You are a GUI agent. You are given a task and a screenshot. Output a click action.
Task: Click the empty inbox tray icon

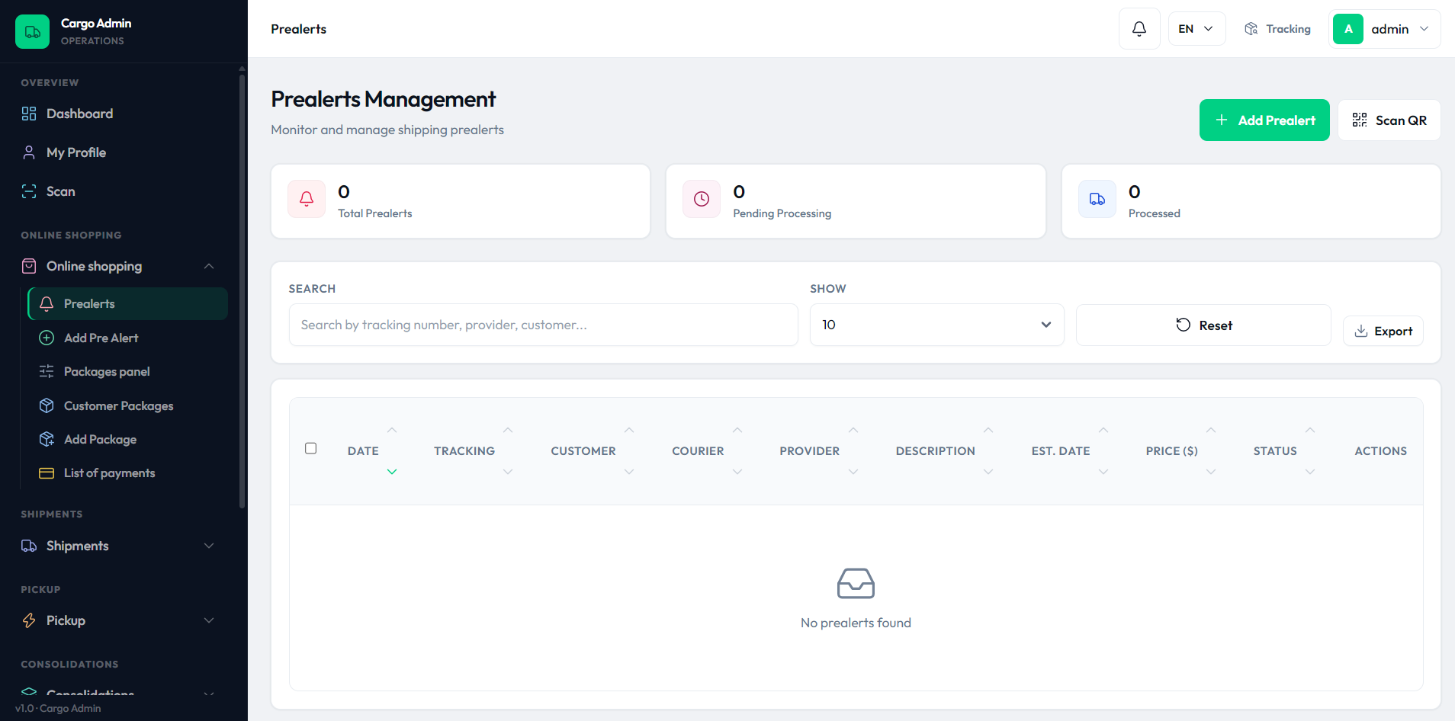click(856, 583)
